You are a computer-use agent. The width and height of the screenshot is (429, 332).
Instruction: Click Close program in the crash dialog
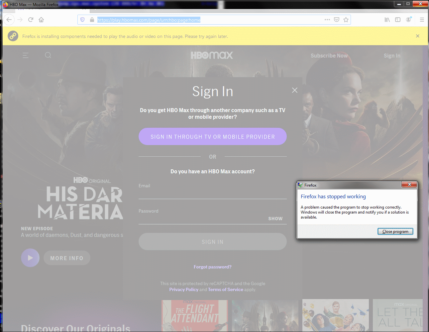[x=395, y=231]
